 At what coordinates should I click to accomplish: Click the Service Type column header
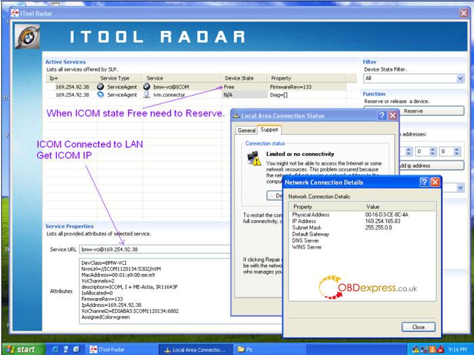pyautogui.click(x=118, y=78)
